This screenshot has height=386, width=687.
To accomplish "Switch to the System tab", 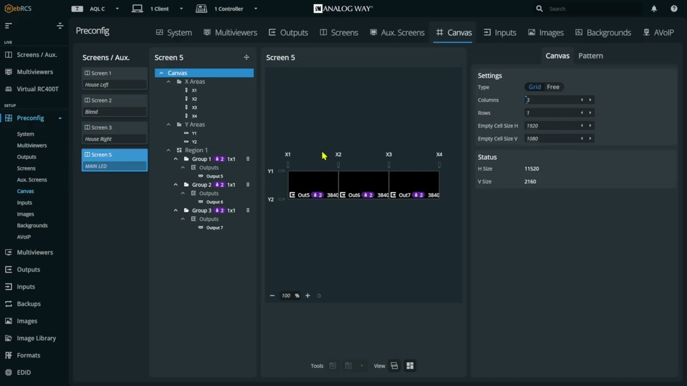I will tap(174, 33).
